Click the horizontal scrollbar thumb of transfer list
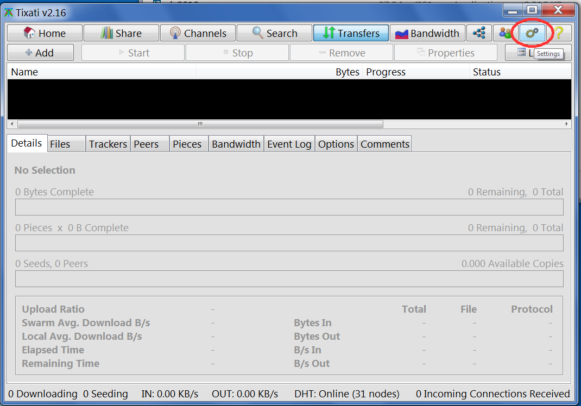581x406 pixels. pos(200,124)
